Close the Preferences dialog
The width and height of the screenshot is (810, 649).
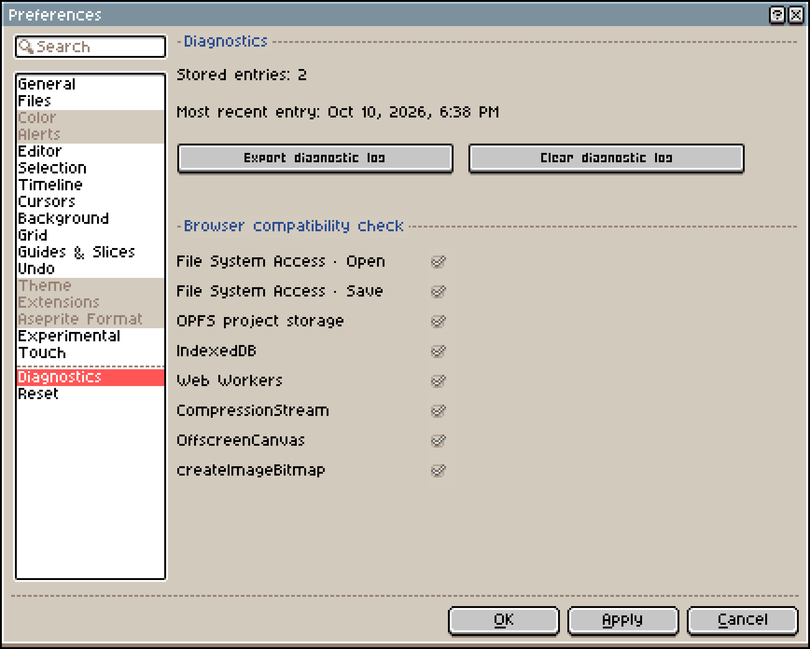click(x=796, y=15)
